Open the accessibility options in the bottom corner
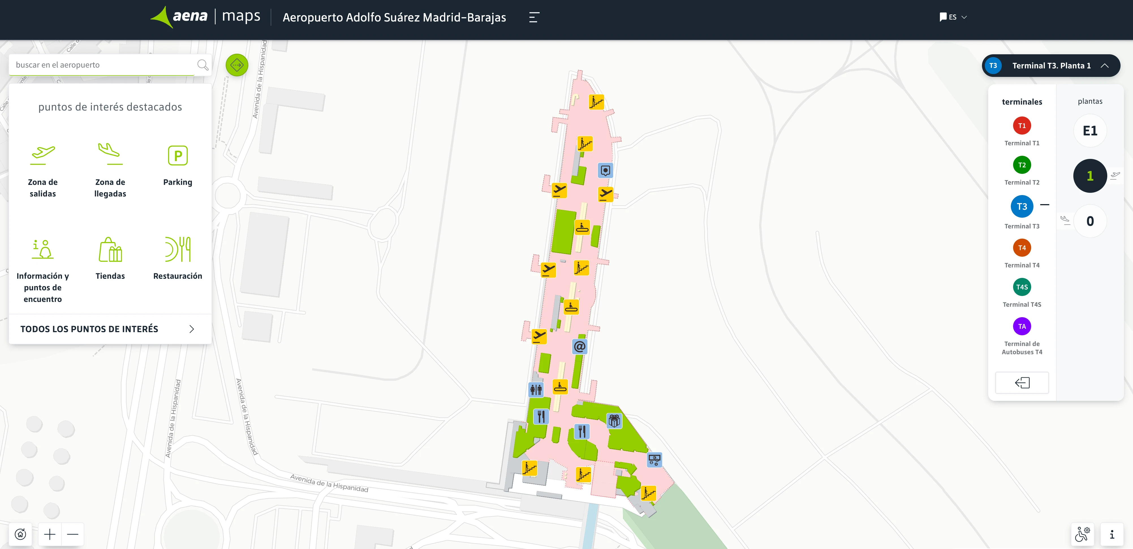The image size is (1133, 549). 1083,535
